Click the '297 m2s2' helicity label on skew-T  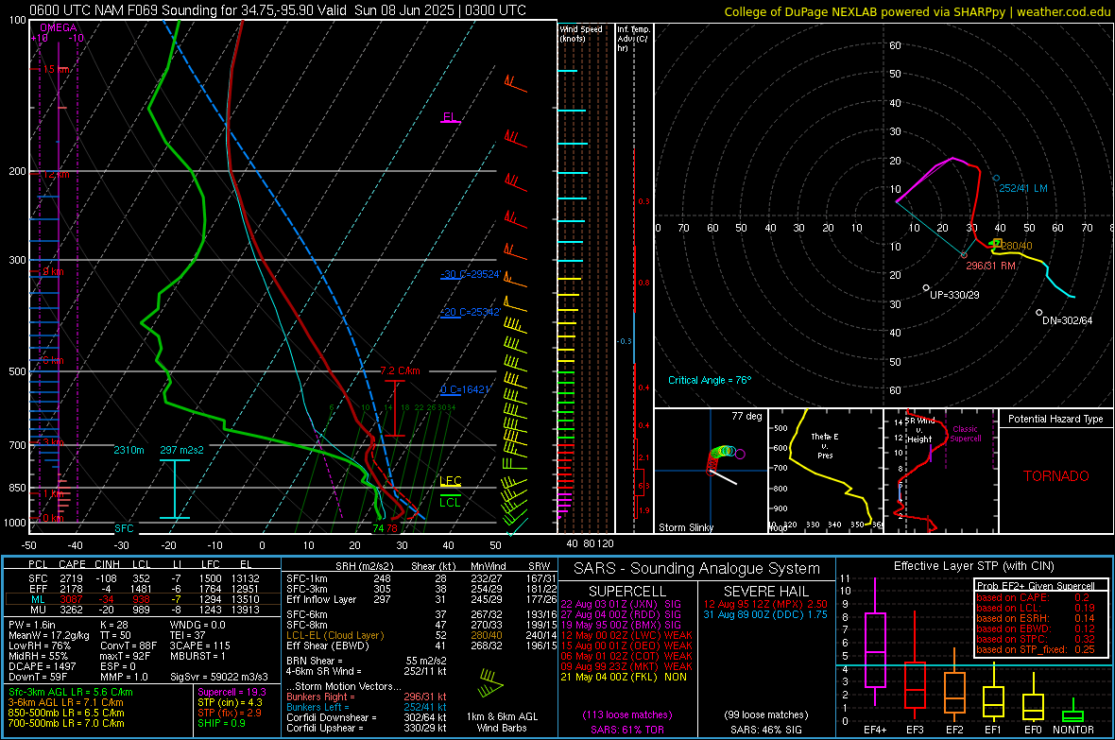point(181,450)
